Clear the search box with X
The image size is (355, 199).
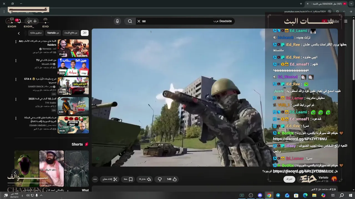click(139, 21)
